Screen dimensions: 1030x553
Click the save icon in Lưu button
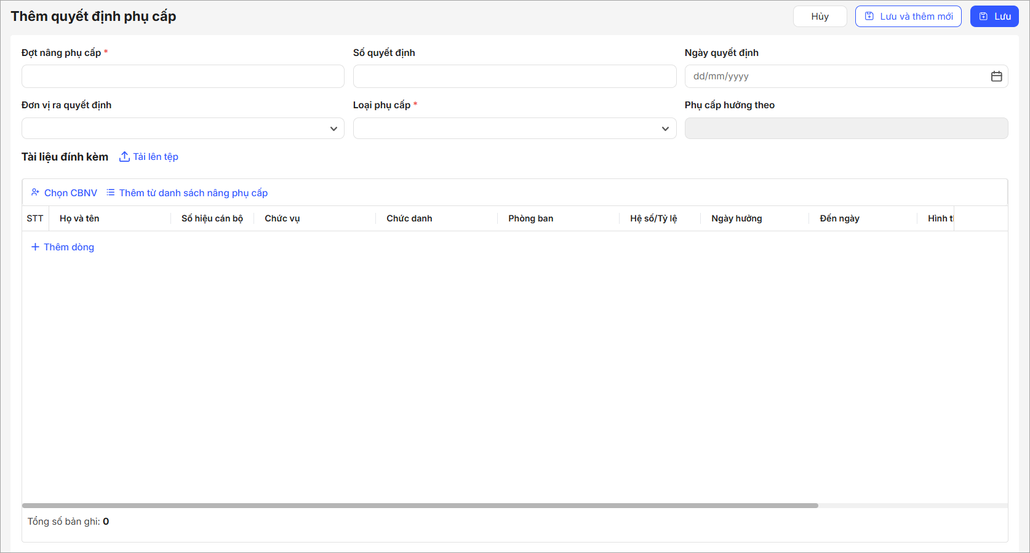tap(983, 17)
